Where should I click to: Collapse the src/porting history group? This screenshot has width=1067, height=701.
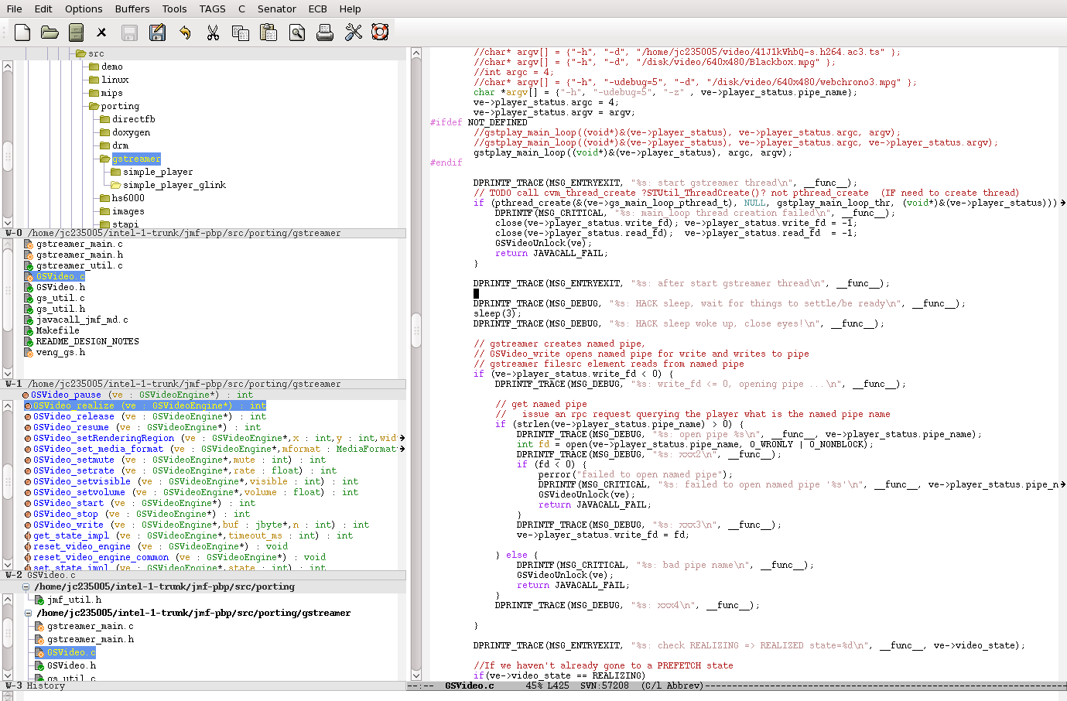[27, 586]
